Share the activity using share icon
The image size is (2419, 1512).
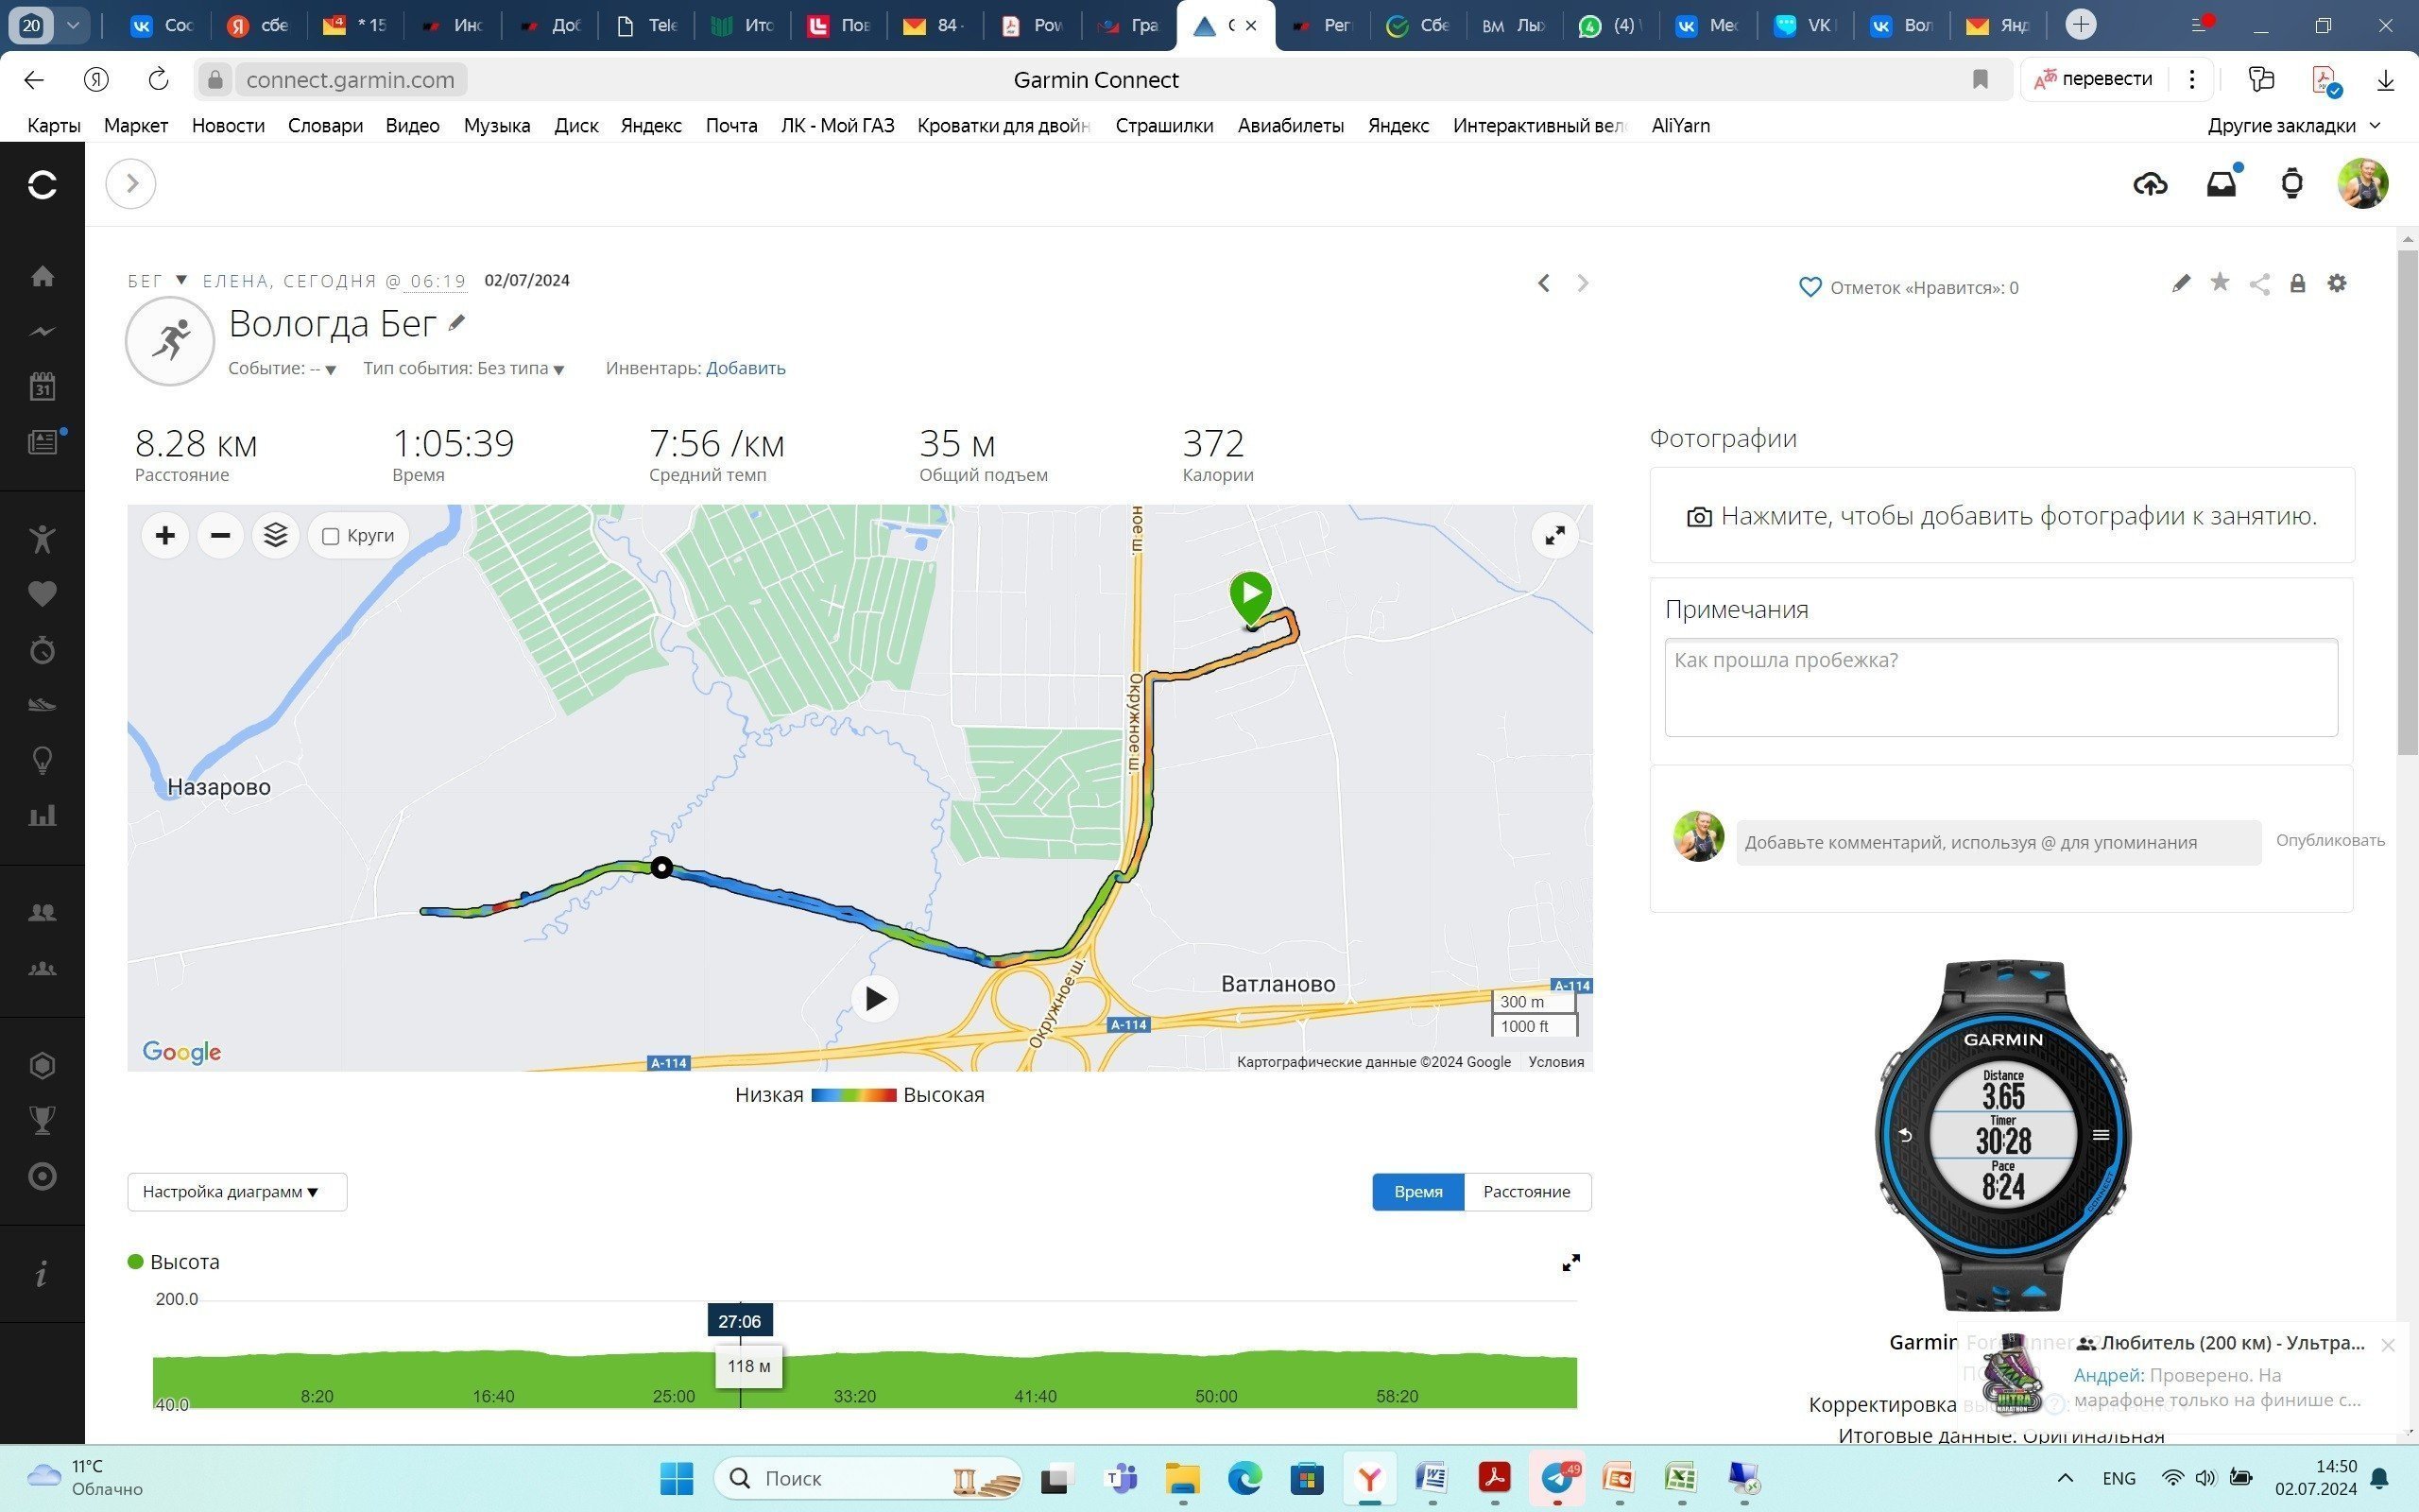[x=2259, y=284]
